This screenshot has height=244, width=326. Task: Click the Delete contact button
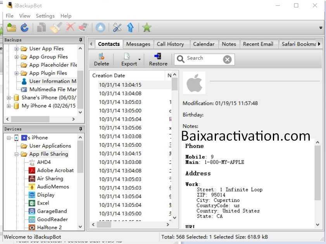click(x=102, y=59)
